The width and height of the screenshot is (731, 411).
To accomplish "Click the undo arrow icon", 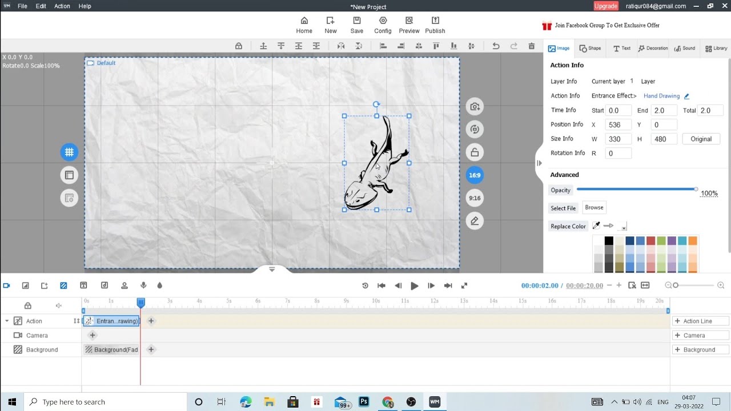I will [x=496, y=46].
